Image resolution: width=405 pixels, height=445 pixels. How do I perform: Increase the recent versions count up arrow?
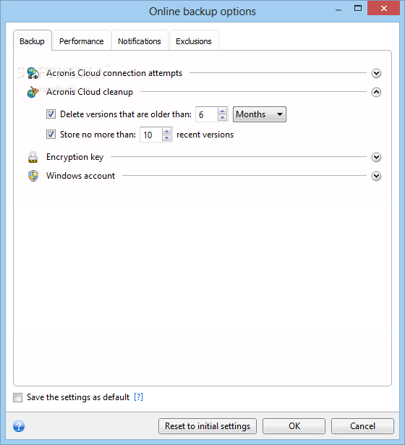point(167,131)
